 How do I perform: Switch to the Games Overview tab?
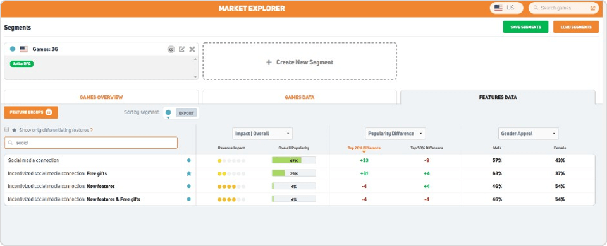101,97
